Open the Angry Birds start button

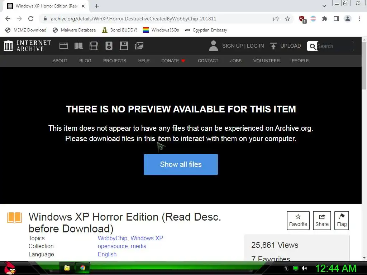click(10, 268)
